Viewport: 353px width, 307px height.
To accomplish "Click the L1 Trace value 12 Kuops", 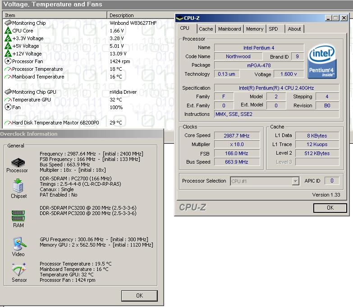I will coord(317,144).
